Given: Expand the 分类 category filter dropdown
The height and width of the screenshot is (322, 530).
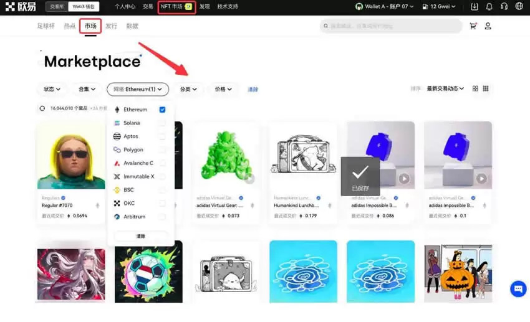Looking at the screenshot, I should (188, 90).
